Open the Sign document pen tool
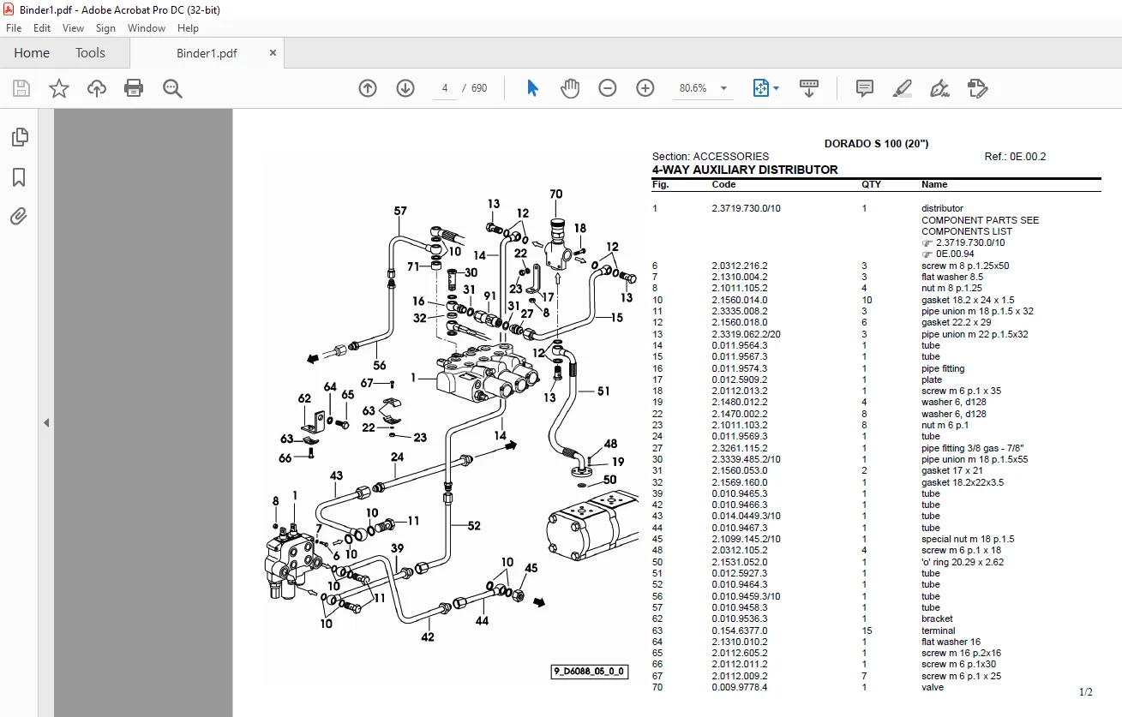Image resolution: width=1122 pixels, height=717 pixels. point(939,88)
